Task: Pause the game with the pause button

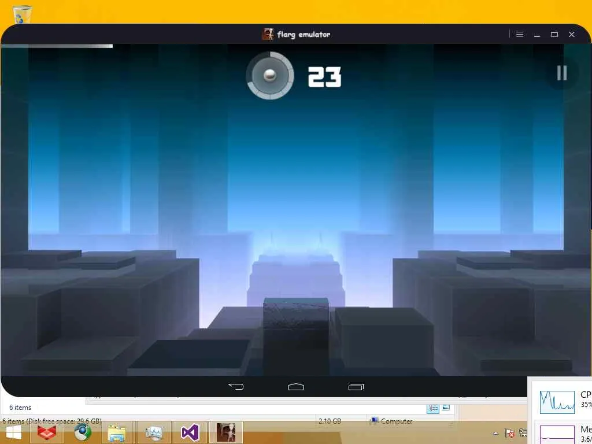Action: pos(562,73)
